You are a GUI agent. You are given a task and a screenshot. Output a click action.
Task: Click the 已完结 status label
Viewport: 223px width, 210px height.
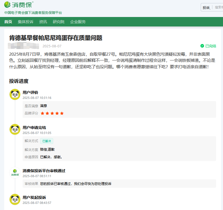click(x=211, y=46)
